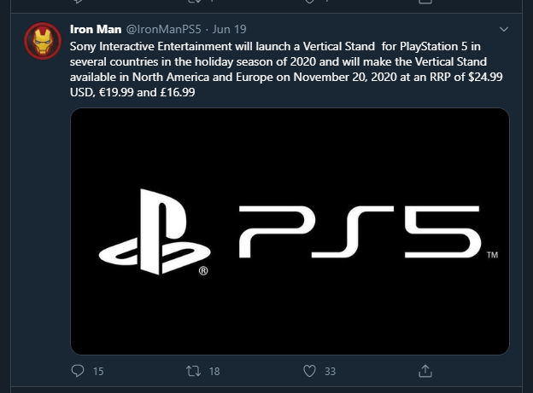This screenshot has width=533, height=393.
Task: Click the reply count of 15
Action: [97, 372]
